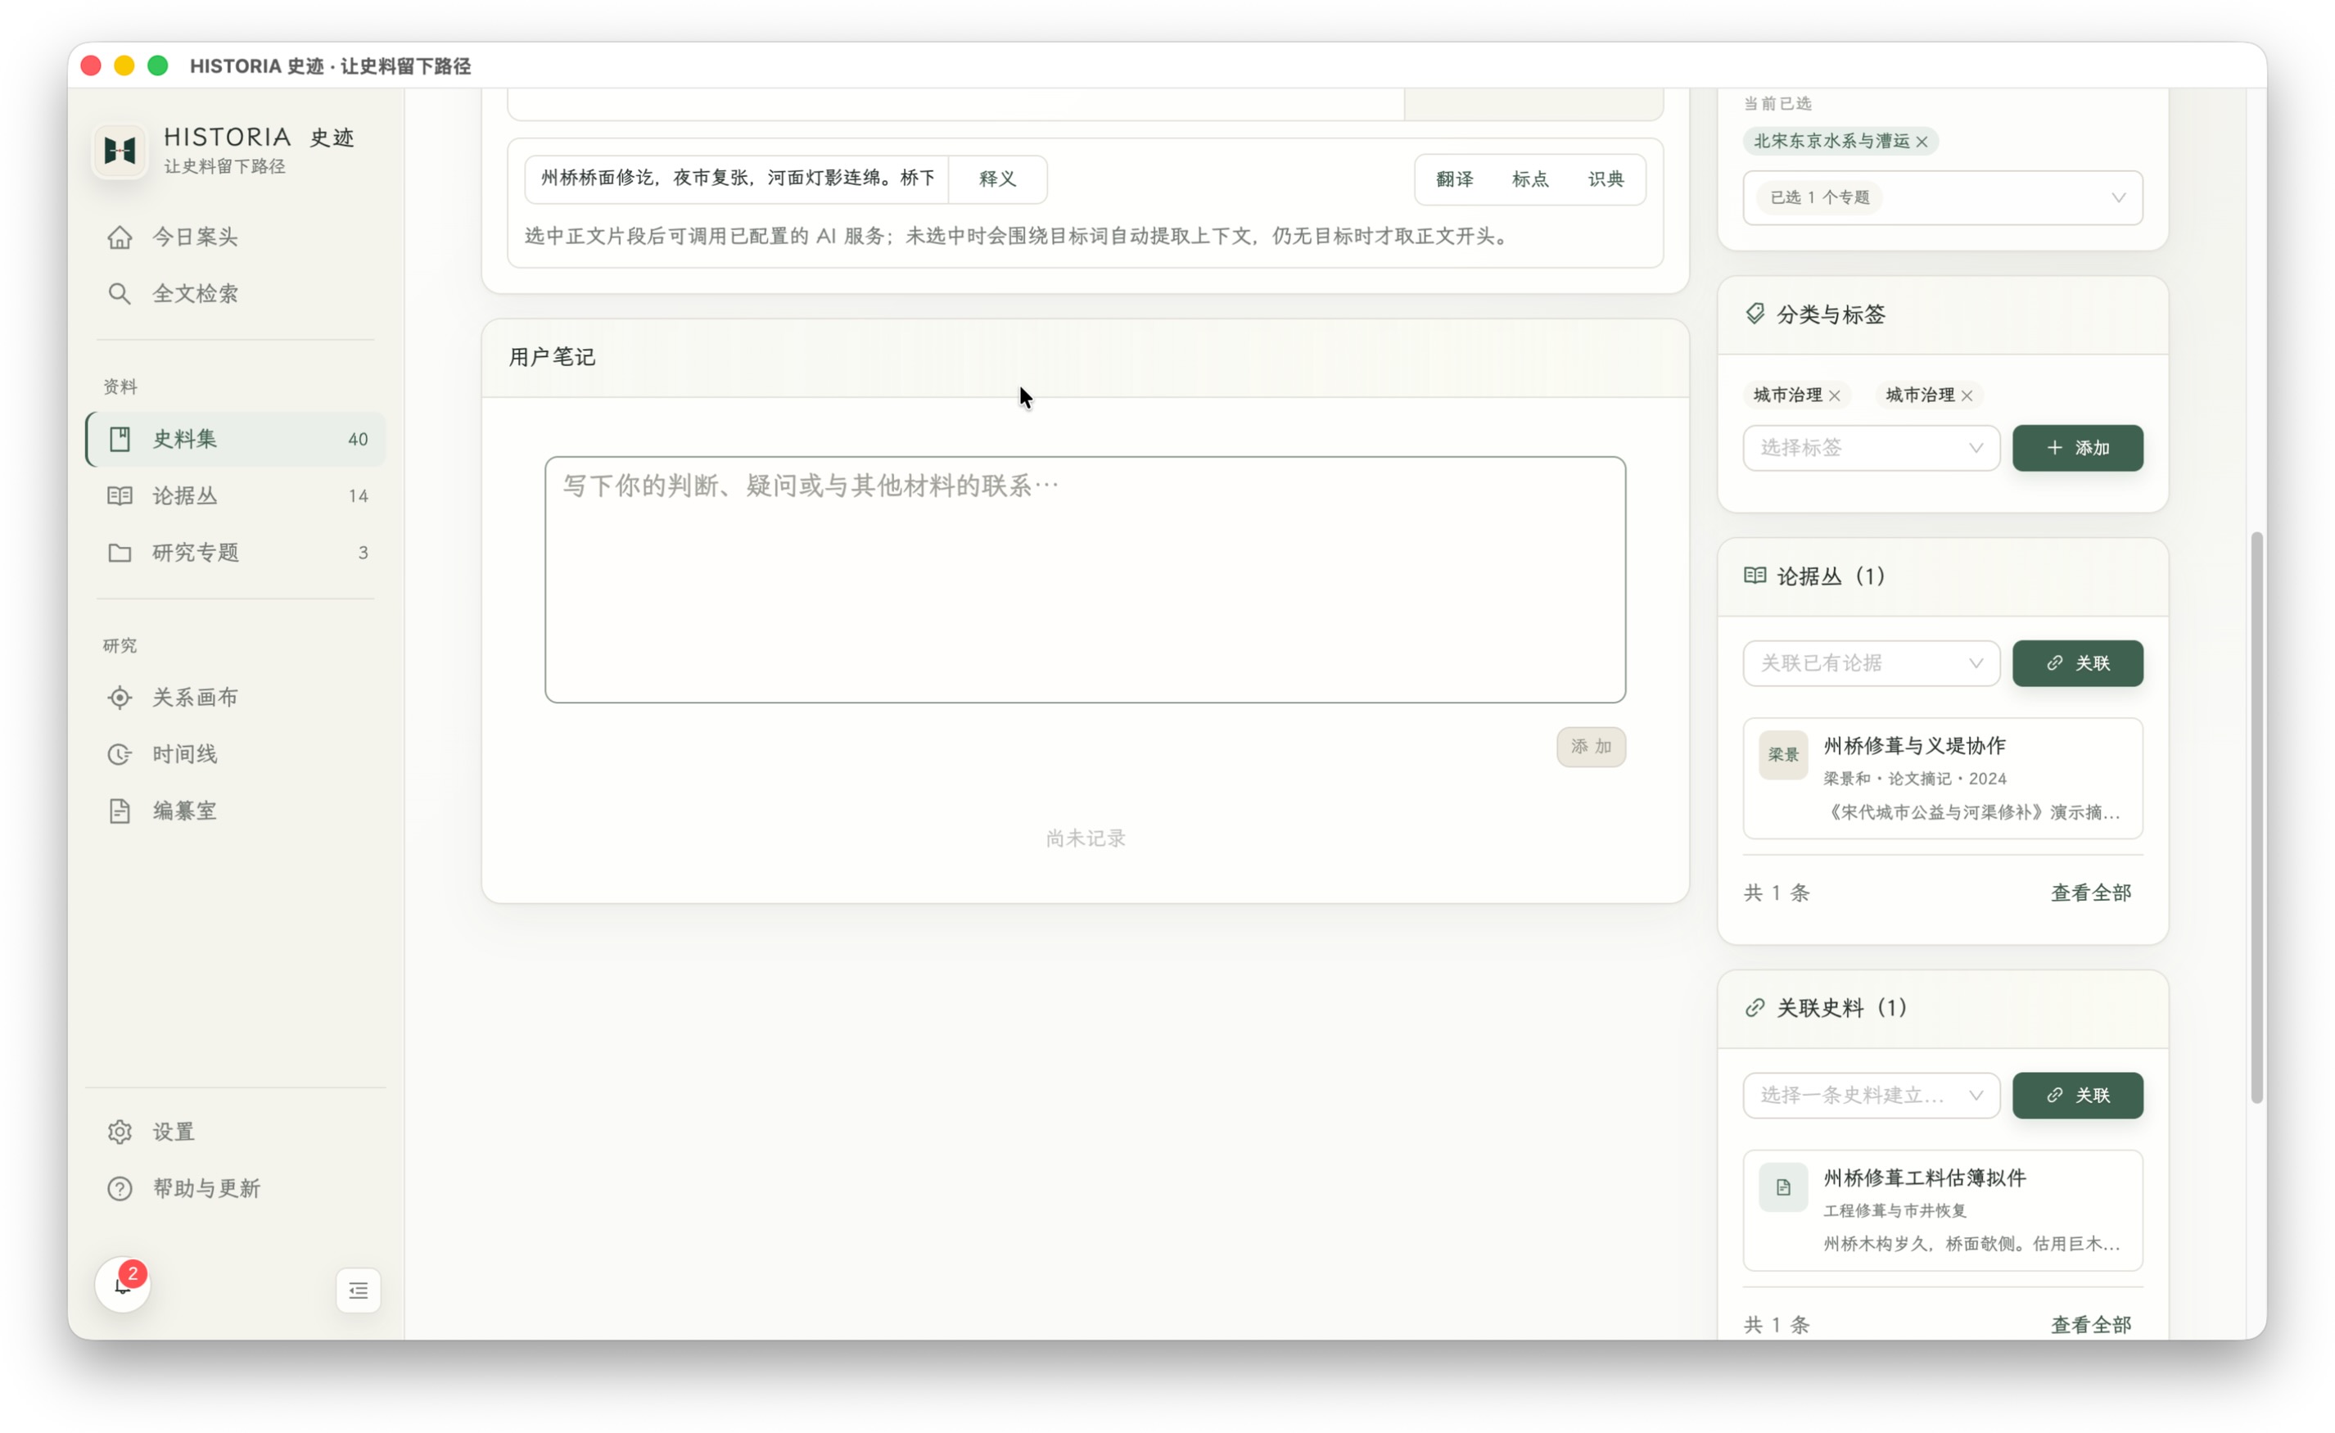The width and height of the screenshot is (2335, 1433).
Task: Open 全文检索 search page
Action: click(235, 294)
